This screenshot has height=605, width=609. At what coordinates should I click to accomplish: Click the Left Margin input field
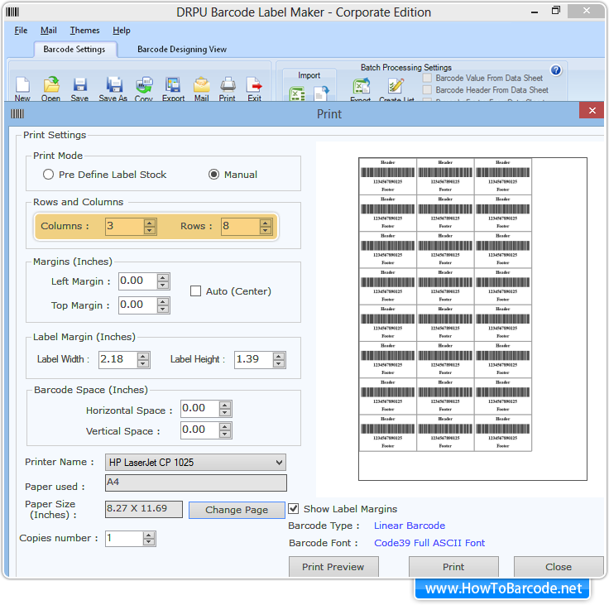click(138, 281)
